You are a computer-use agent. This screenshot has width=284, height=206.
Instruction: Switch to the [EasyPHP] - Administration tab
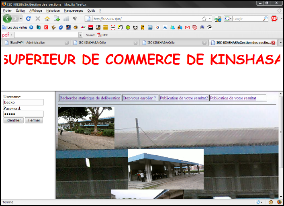point(36,43)
